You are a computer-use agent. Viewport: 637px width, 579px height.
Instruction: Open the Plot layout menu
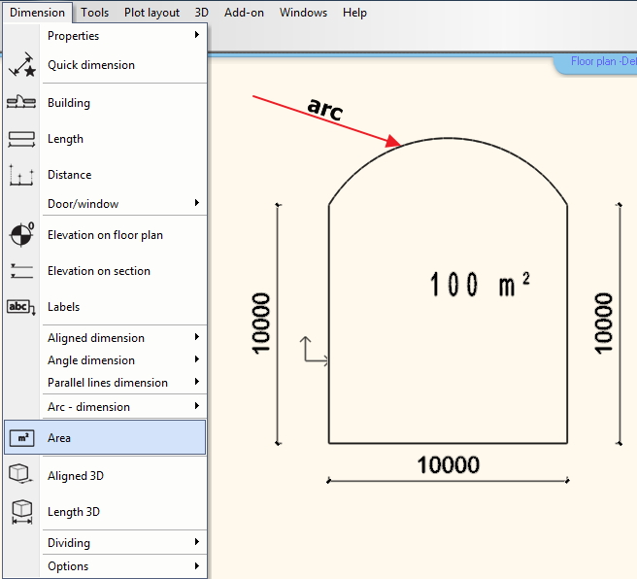(x=151, y=13)
